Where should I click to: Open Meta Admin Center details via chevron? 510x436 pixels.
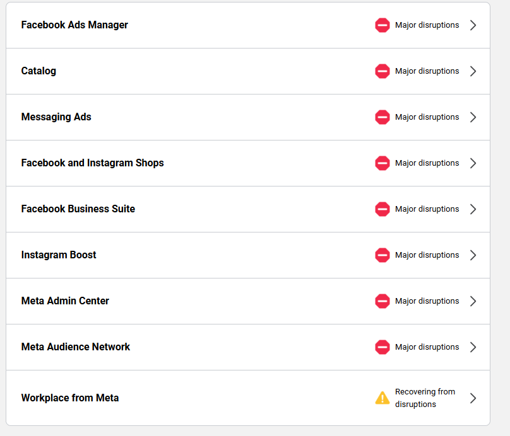[x=473, y=301]
